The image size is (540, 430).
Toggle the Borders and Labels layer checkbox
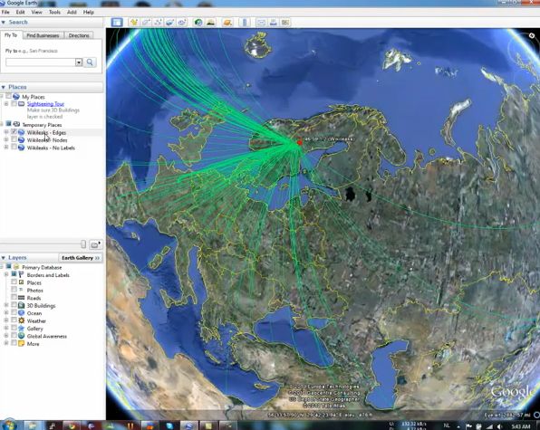14,274
